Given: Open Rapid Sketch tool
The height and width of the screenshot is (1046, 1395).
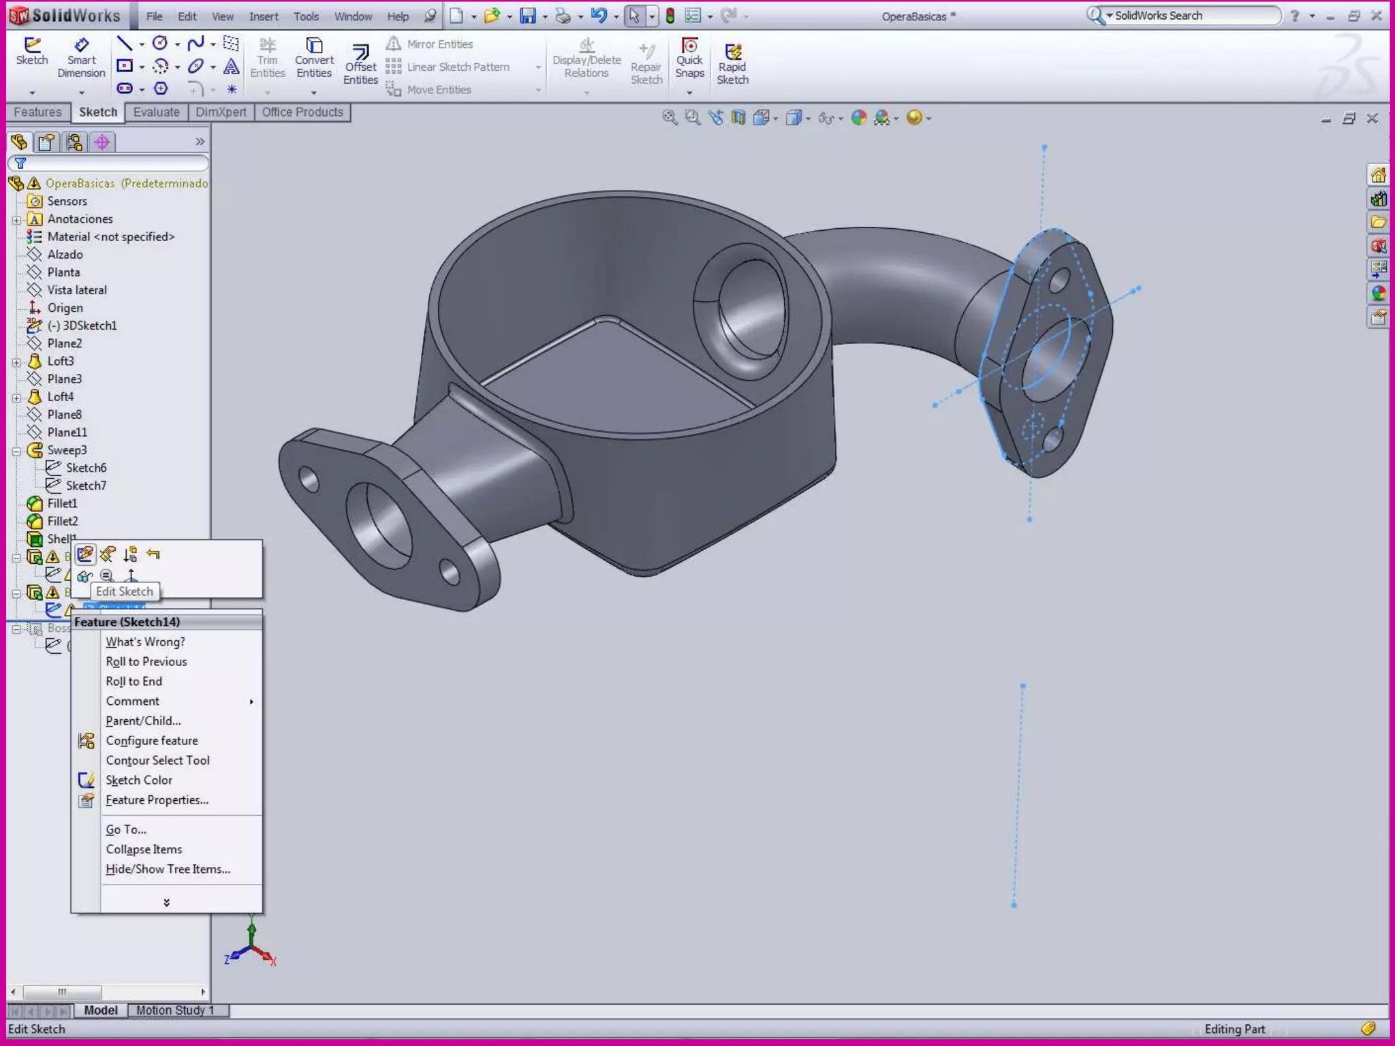Looking at the screenshot, I should (x=732, y=65).
